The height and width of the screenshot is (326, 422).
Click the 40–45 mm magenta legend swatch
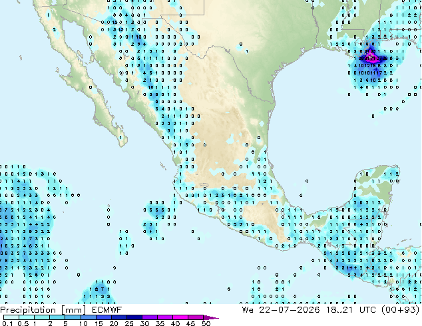coord(180,317)
